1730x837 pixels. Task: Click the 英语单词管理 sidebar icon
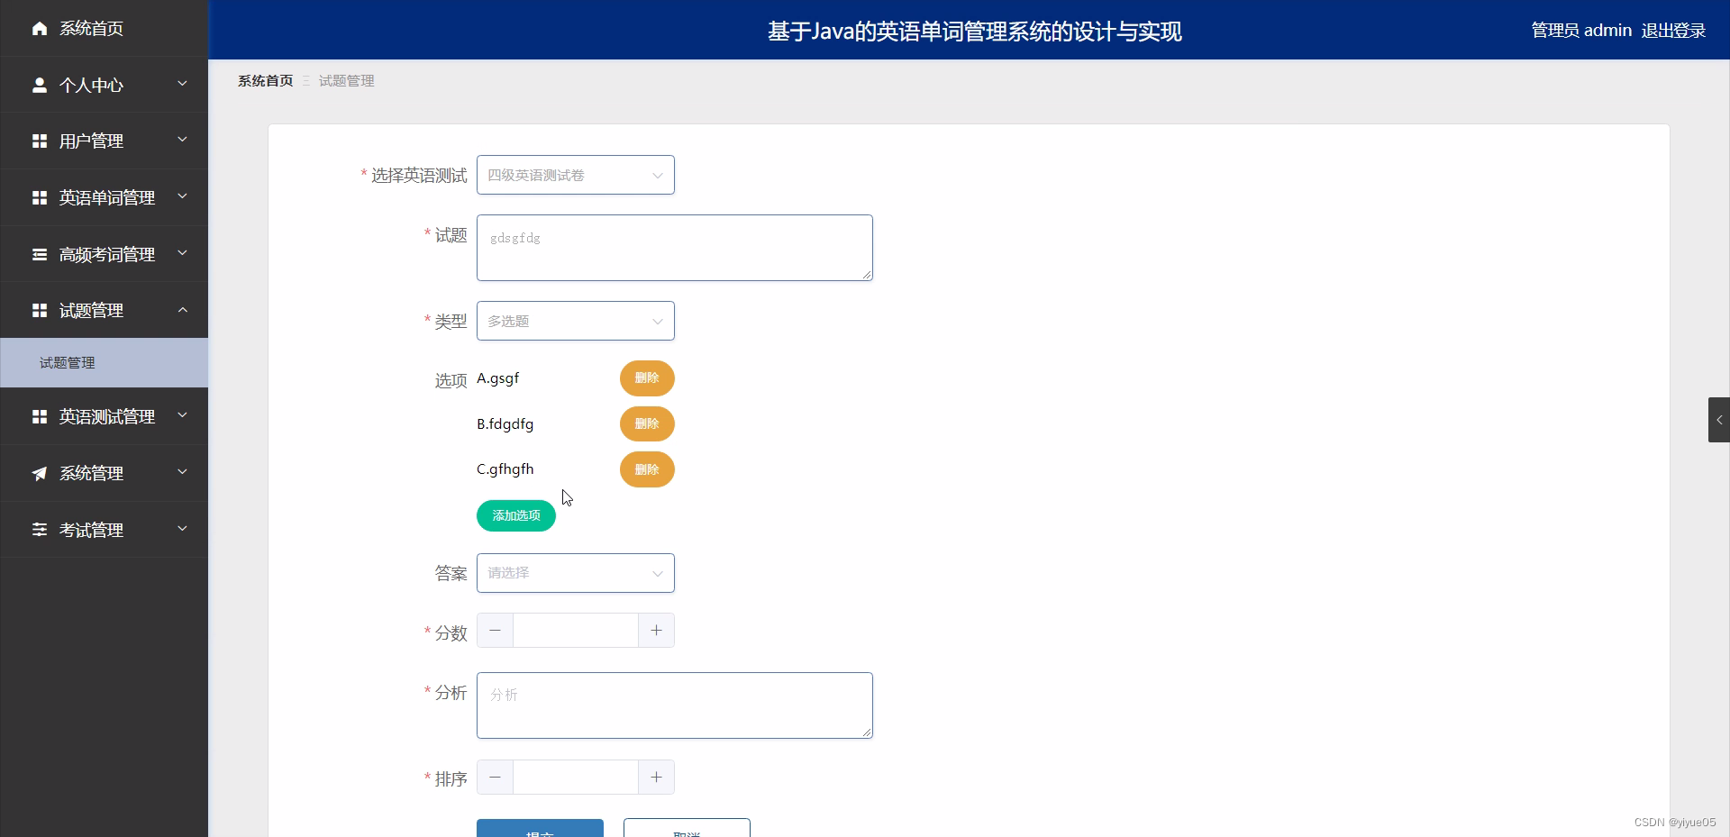[38, 197]
